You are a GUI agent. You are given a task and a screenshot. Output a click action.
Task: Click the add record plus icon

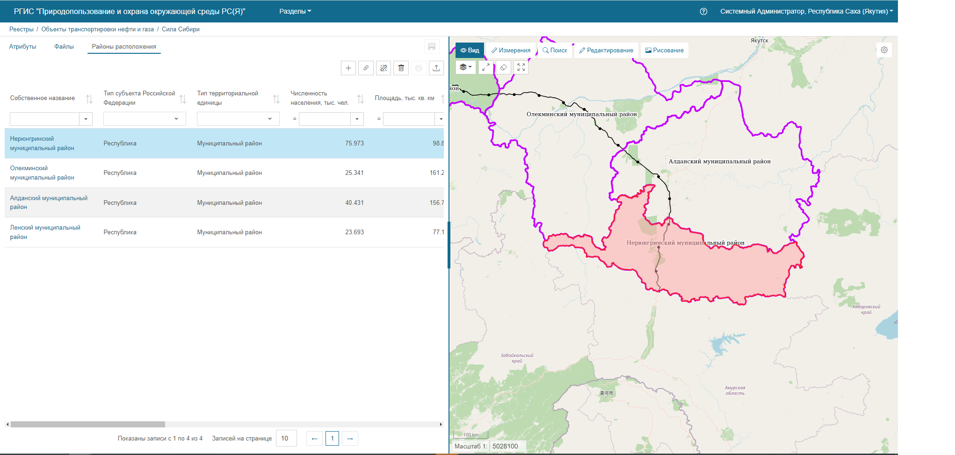pyautogui.click(x=348, y=68)
